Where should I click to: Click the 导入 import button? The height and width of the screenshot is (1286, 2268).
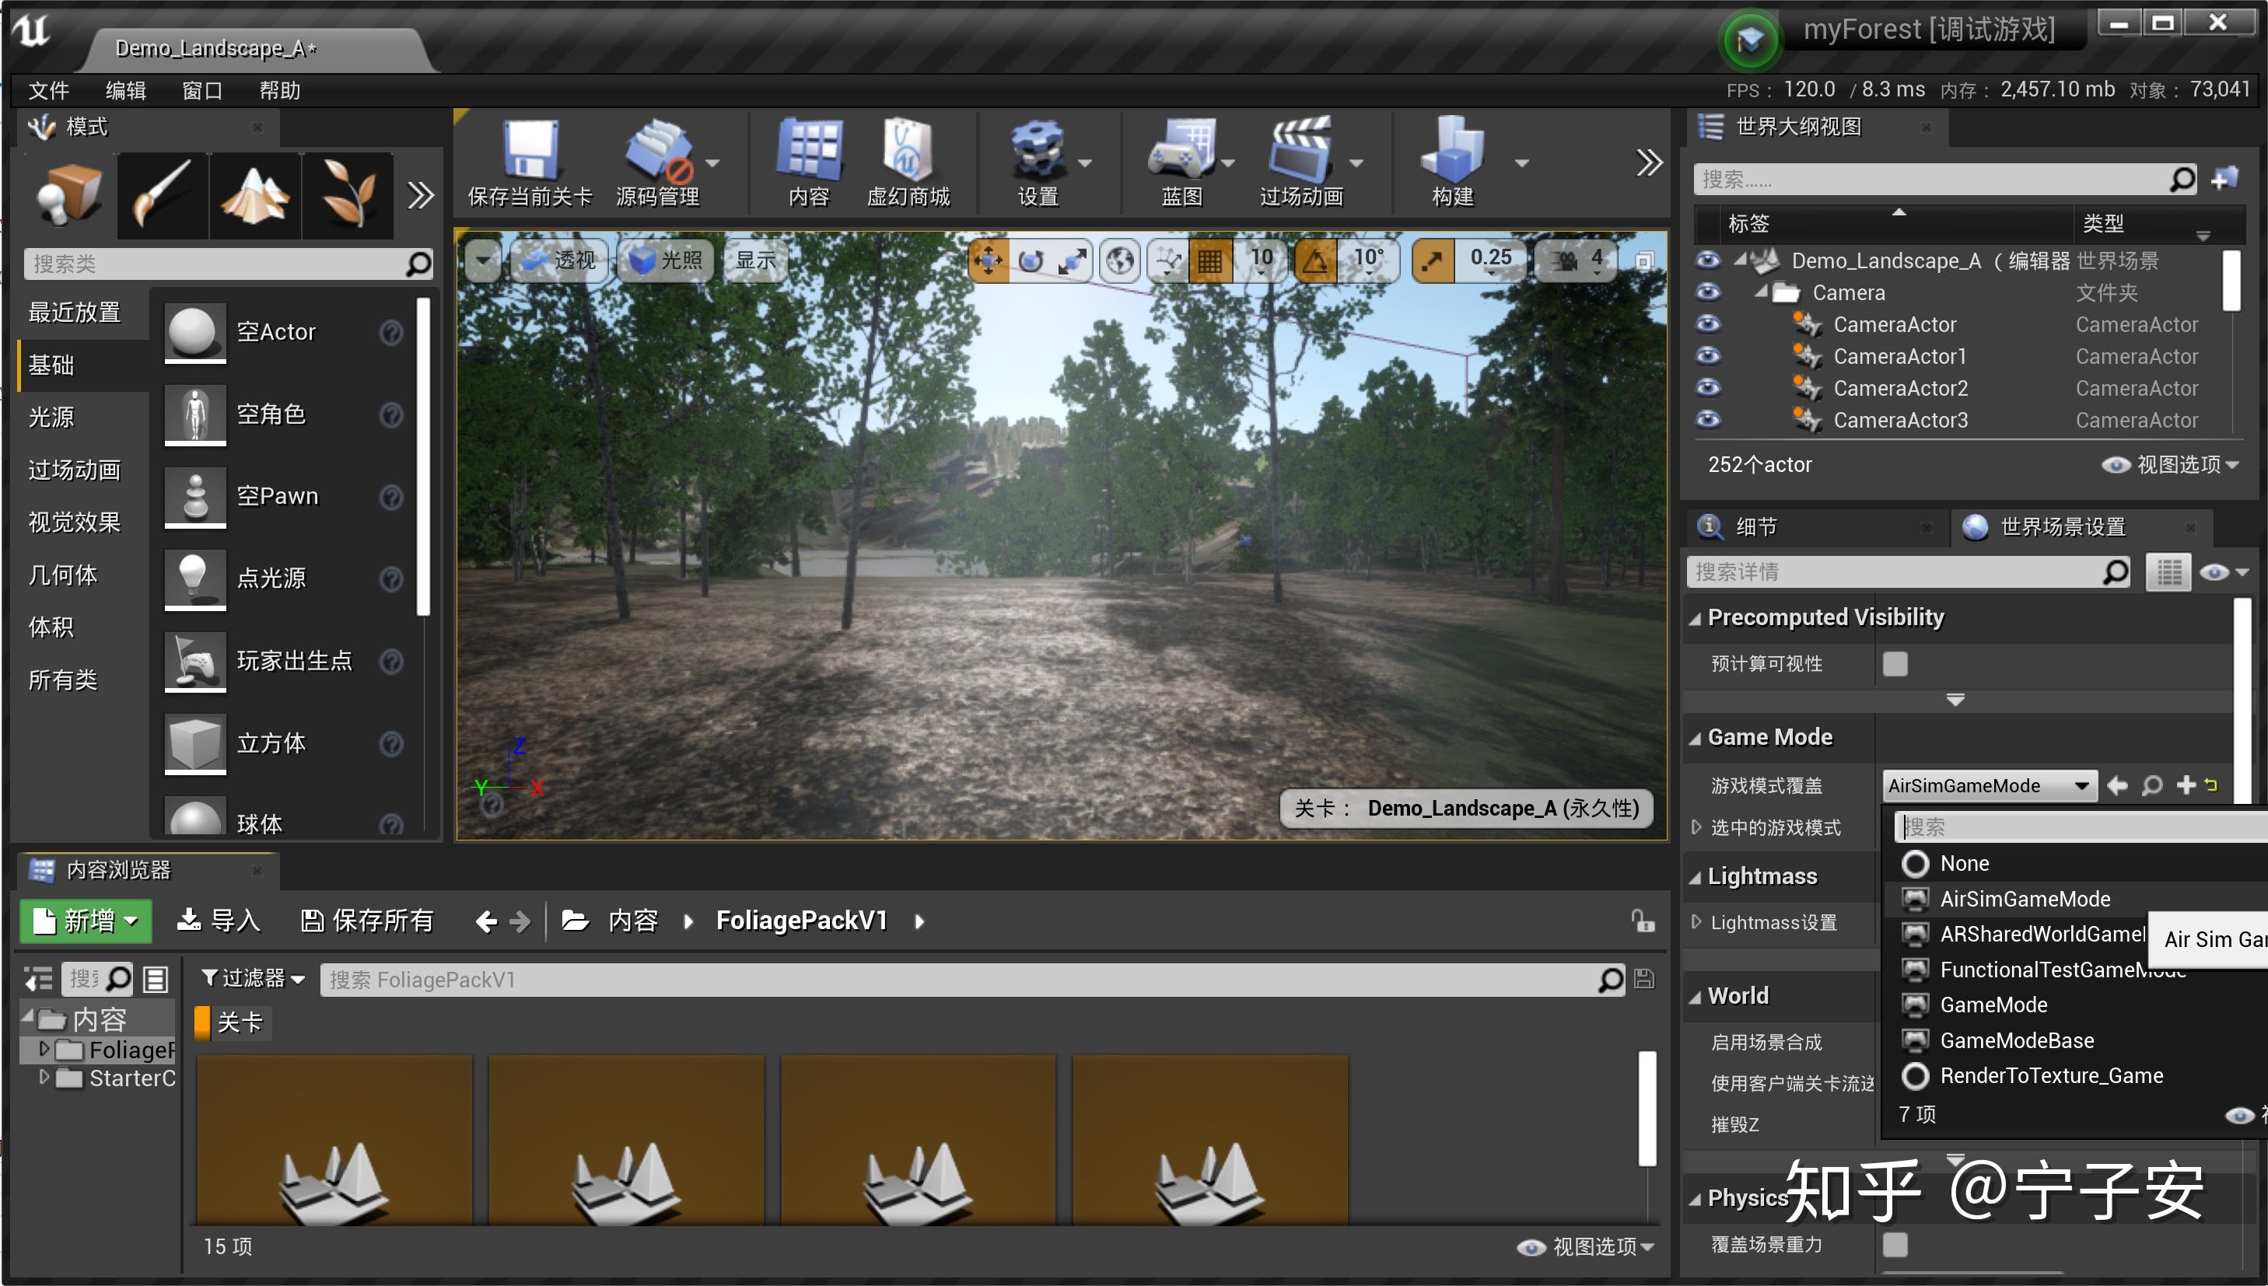coord(219,921)
